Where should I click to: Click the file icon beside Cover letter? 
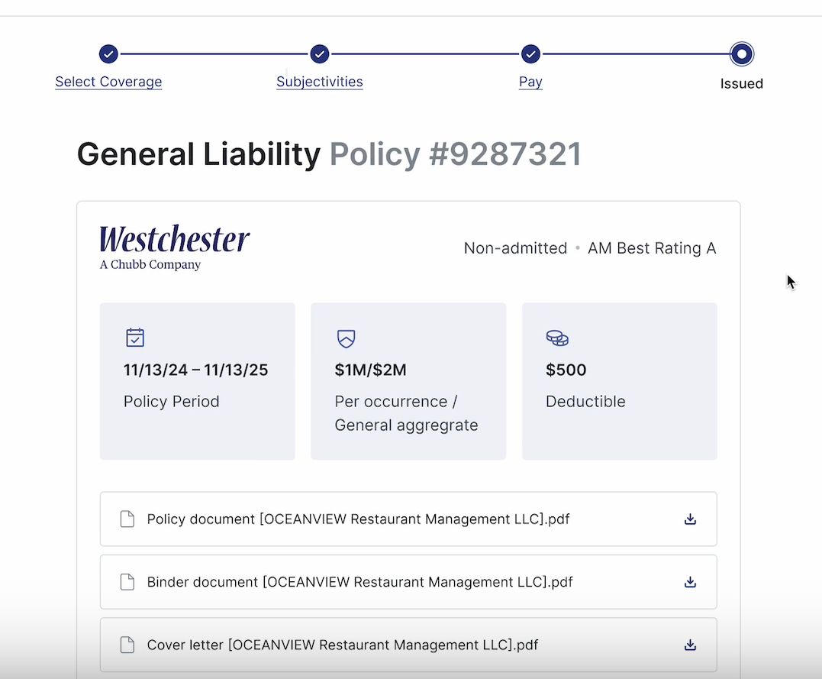127,645
